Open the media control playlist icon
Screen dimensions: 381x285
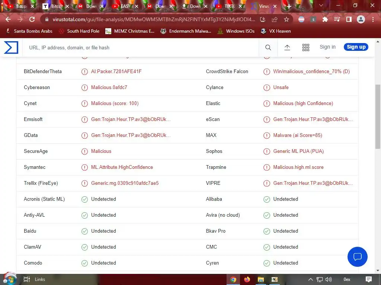pos(337,19)
